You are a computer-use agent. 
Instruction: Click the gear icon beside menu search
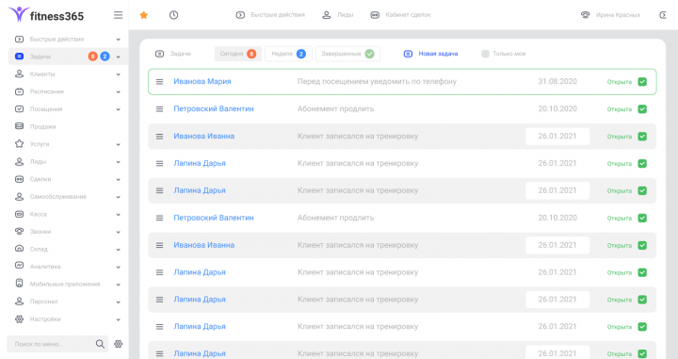[x=118, y=344]
